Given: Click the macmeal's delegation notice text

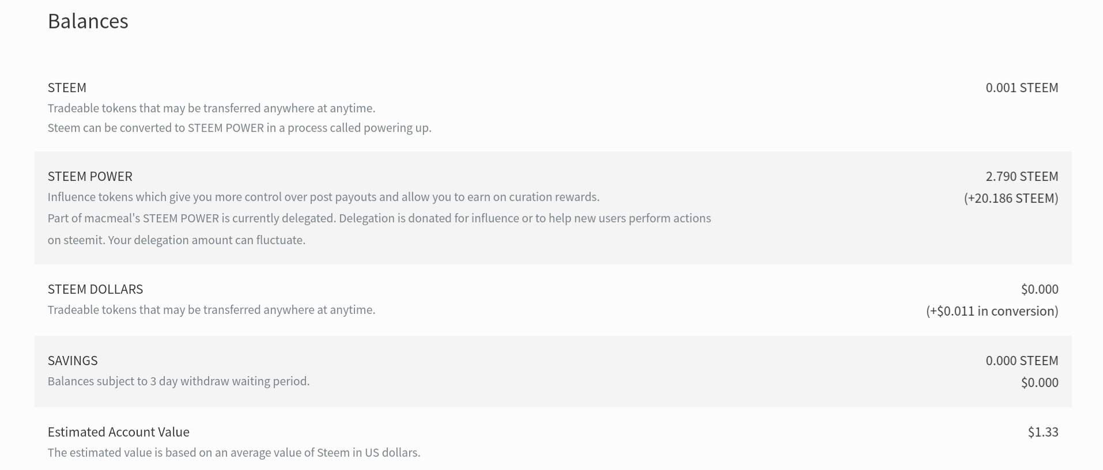Looking at the screenshot, I should click(x=379, y=219).
